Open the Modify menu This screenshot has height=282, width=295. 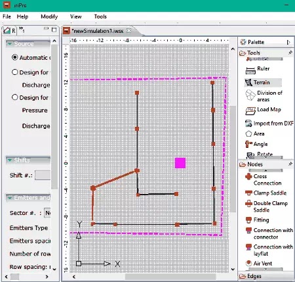pos(49,16)
